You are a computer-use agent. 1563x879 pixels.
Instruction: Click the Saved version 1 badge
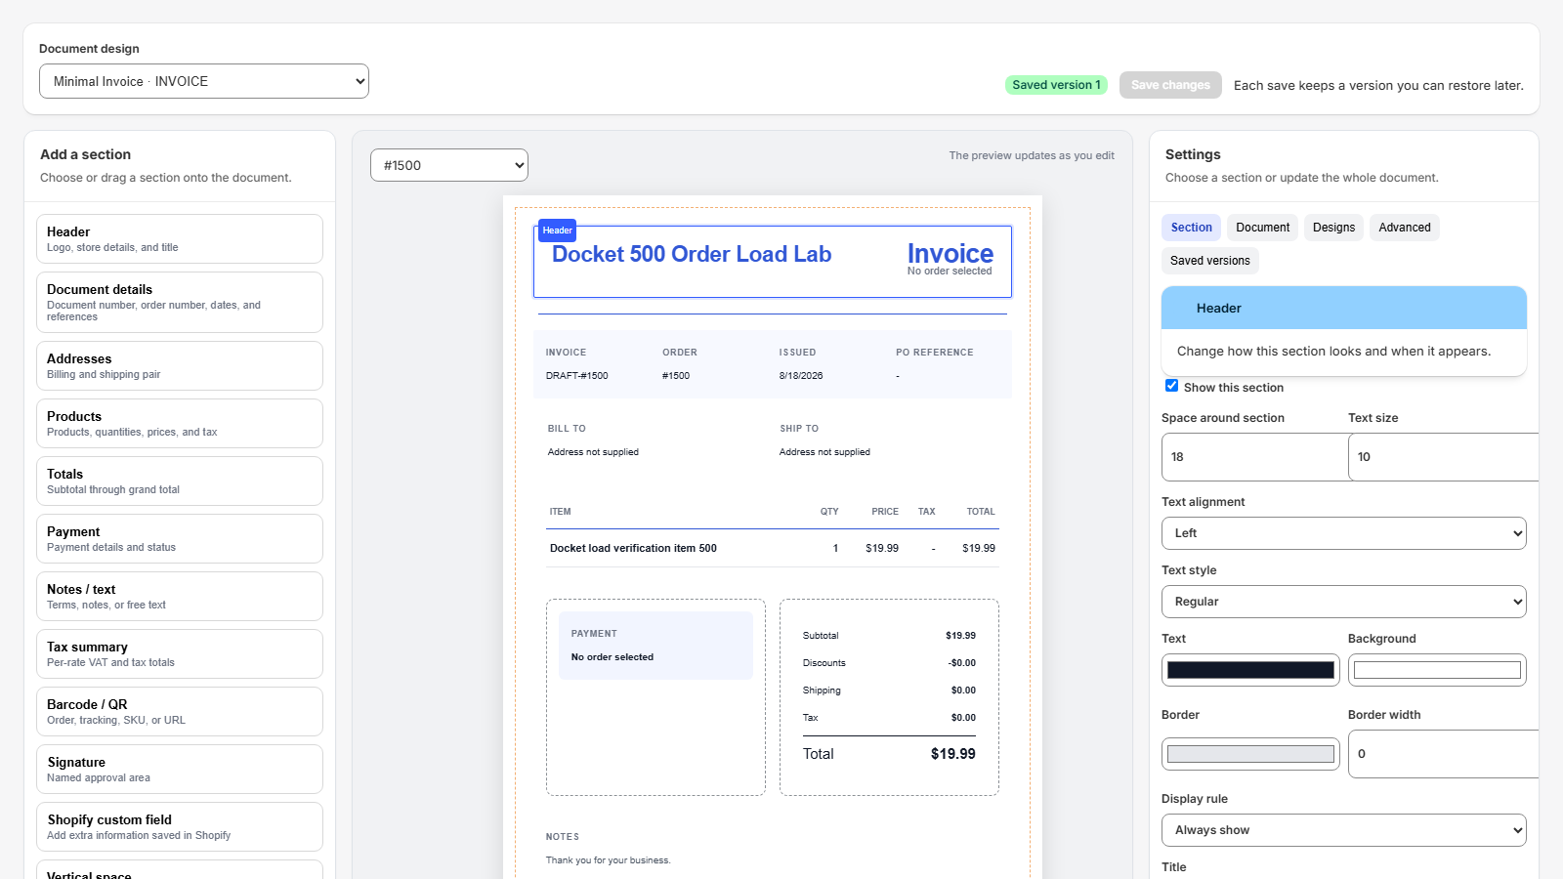pyautogui.click(x=1056, y=85)
